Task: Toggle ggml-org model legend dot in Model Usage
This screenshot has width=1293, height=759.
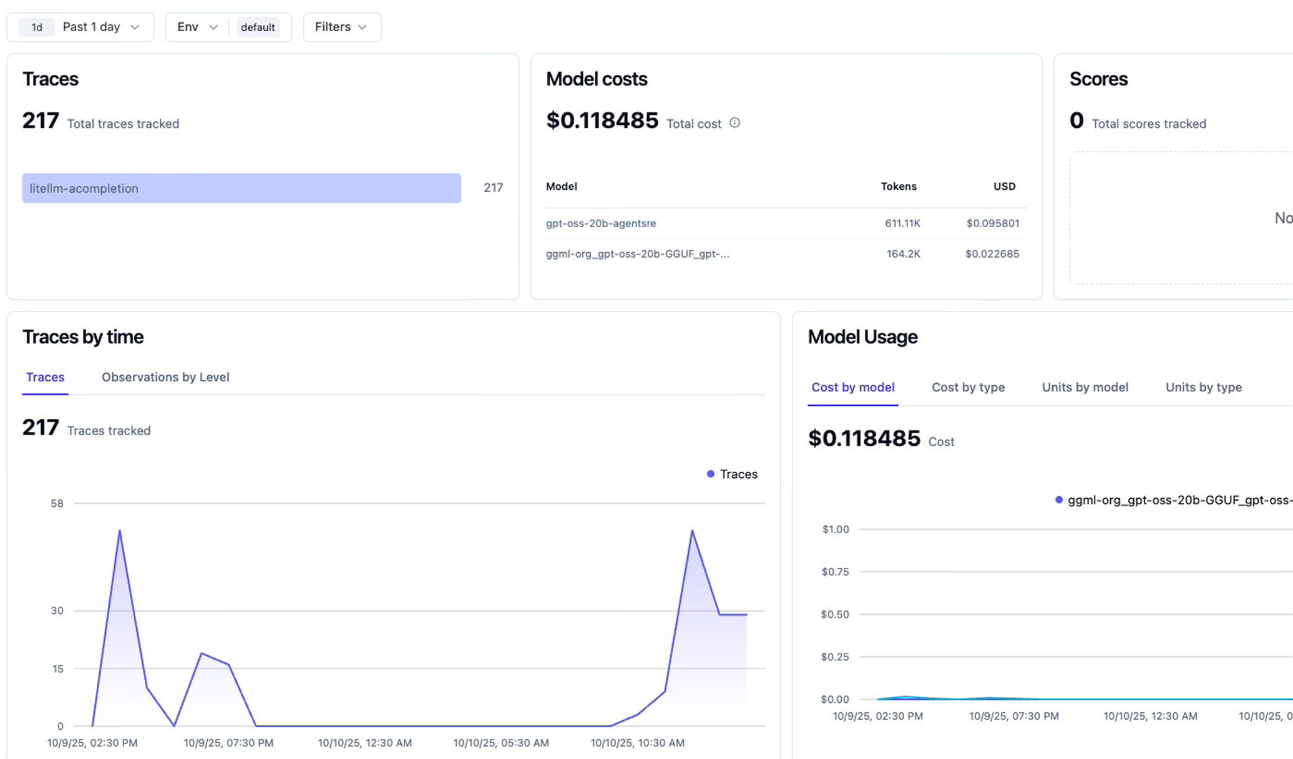Action: (x=1059, y=500)
